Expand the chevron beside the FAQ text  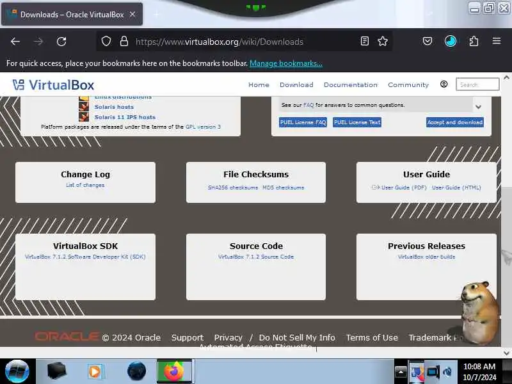coord(478,107)
